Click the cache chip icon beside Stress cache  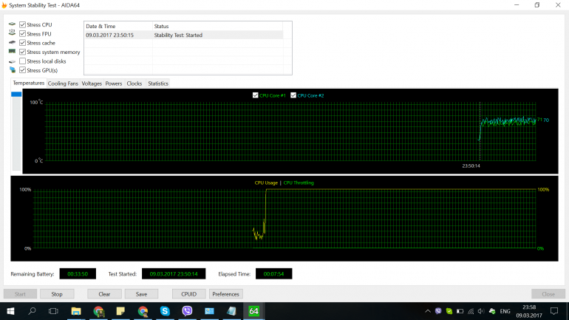pyautogui.click(x=13, y=42)
